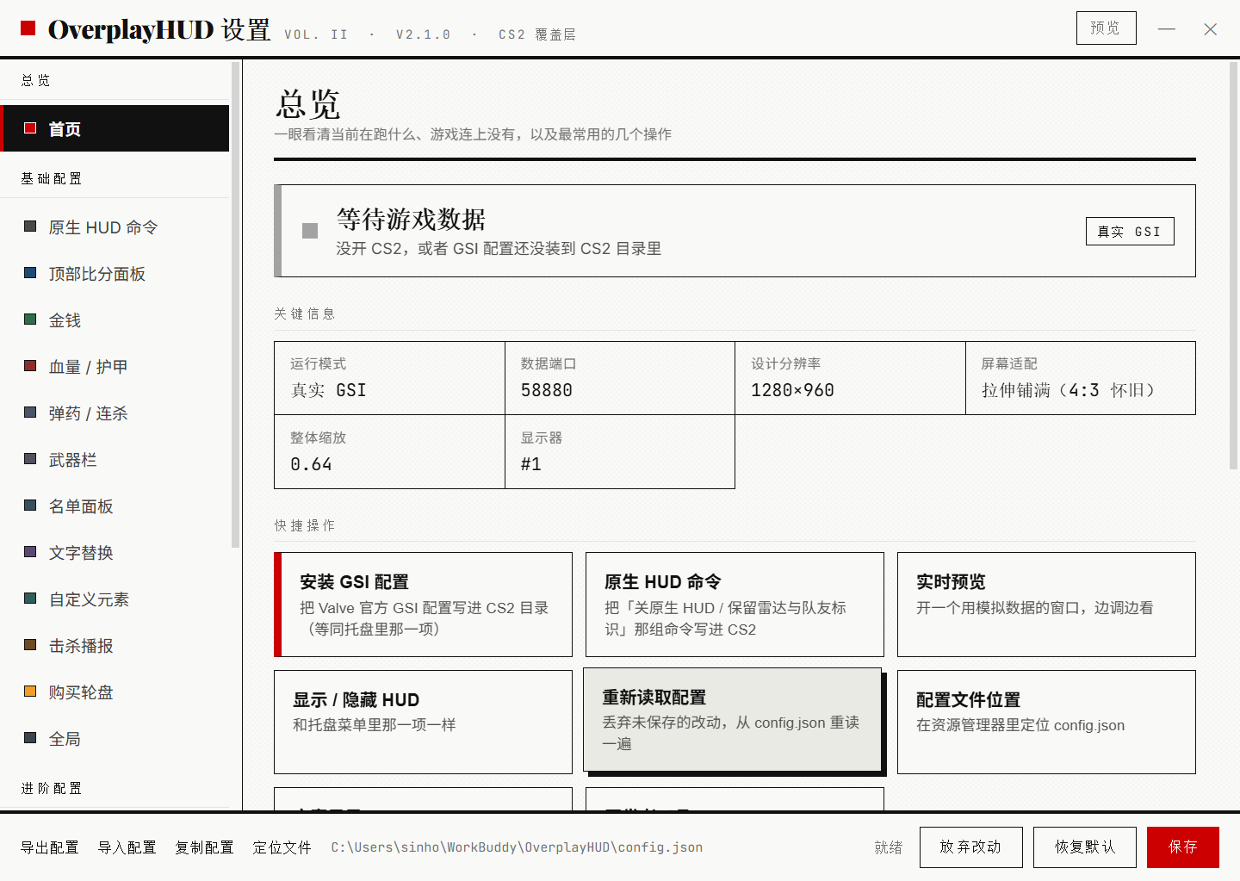The height and width of the screenshot is (881, 1240).
Task: Click the green square icon beside 金钱
Action: click(x=30, y=320)
